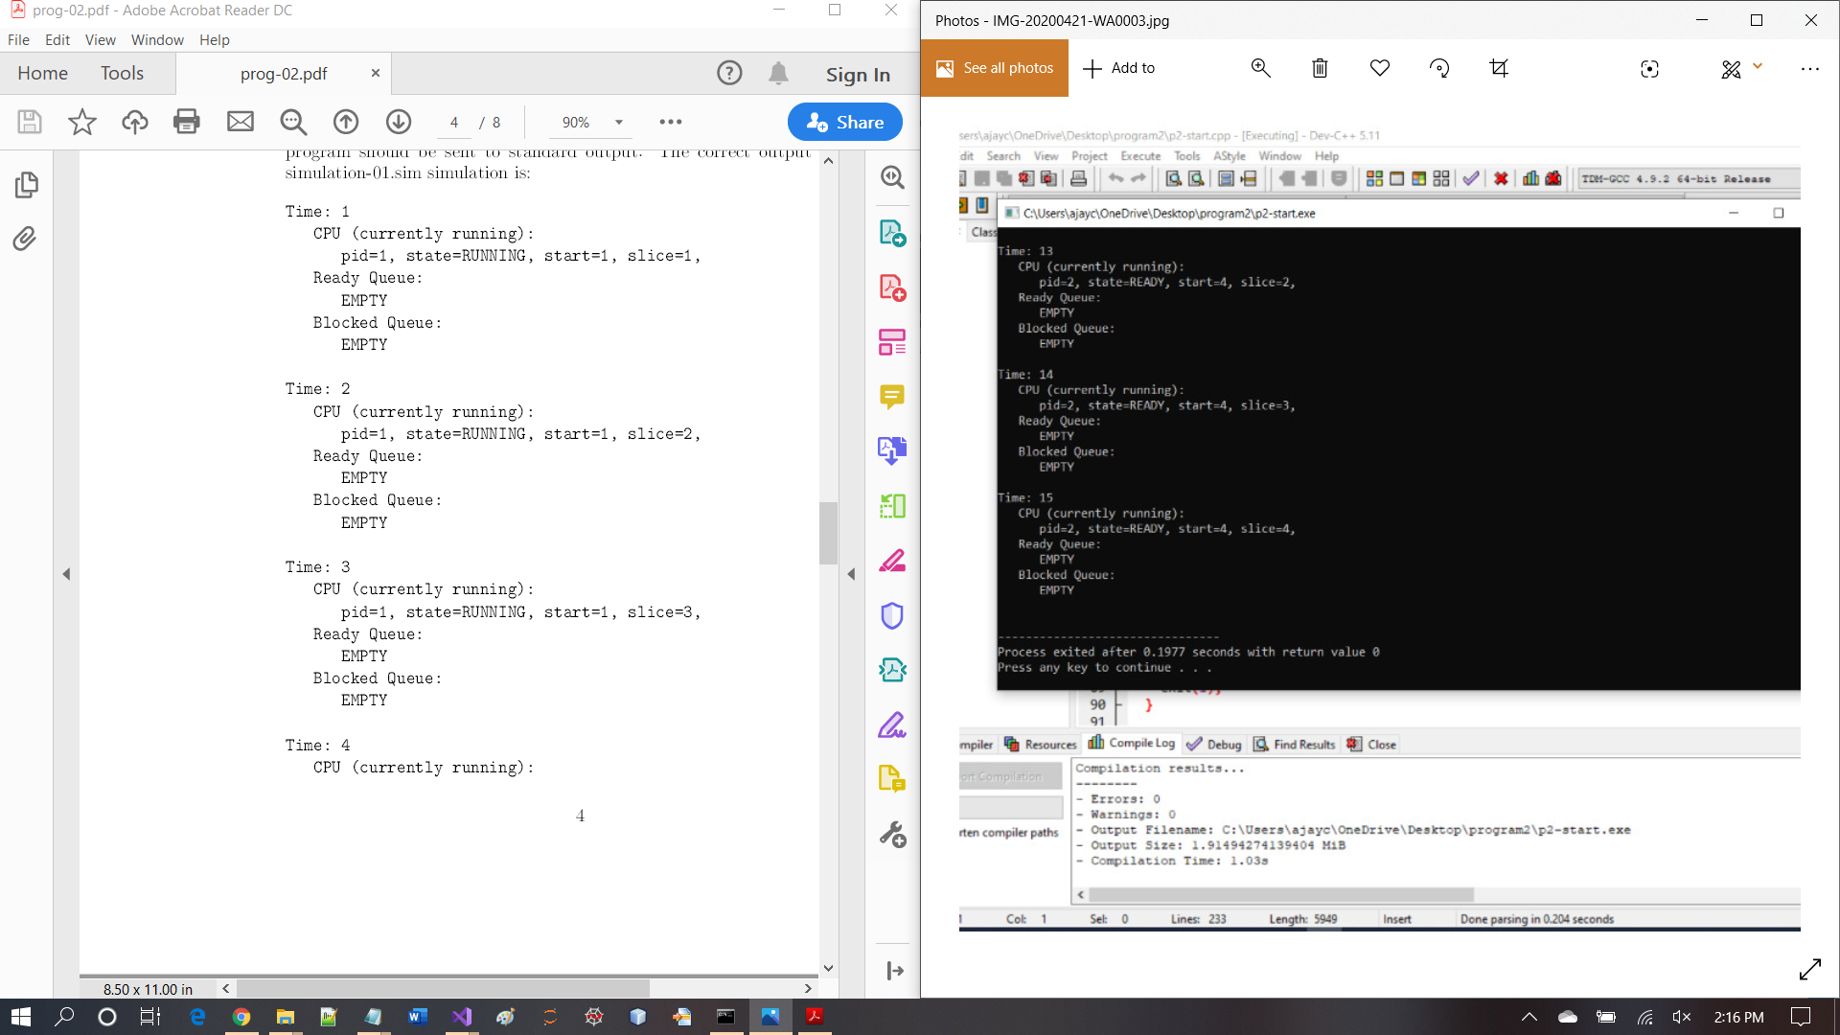Expand Acrobat left navigation pane arrow

point(66,574)
